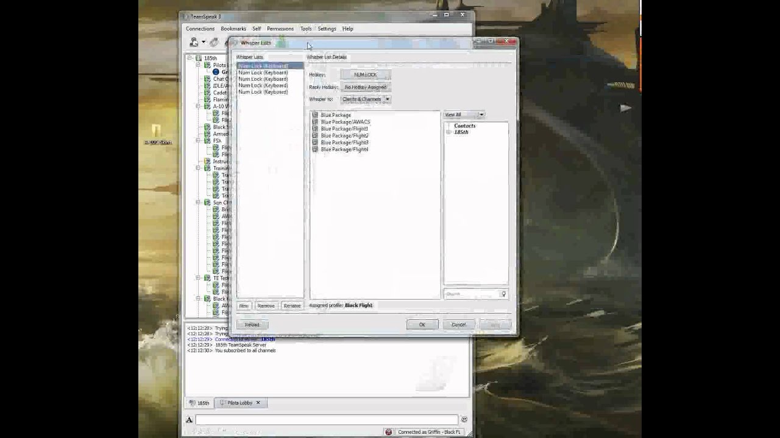780x438 pixels.
Task: Collapse the TE Test channel node
Action: (198, 278)
